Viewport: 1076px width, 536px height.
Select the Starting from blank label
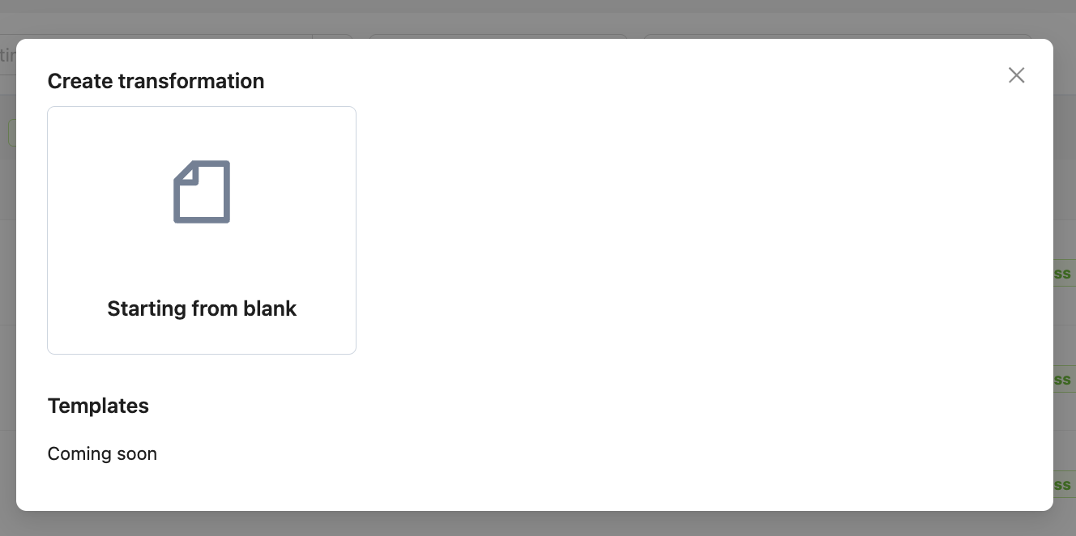tap(202, 308)
